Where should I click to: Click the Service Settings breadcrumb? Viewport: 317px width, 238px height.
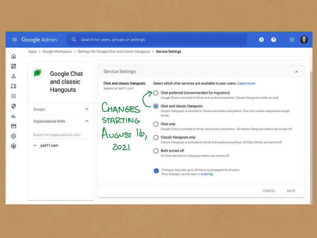169,51
